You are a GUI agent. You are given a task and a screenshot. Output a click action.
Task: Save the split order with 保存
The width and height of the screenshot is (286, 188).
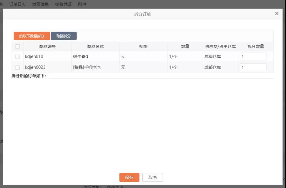(129, 177)
